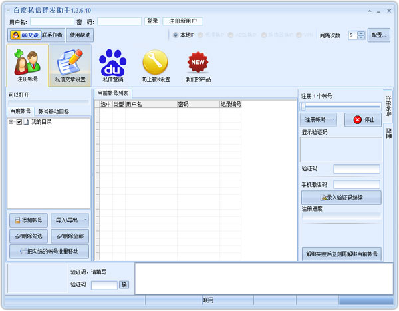
Task: Click the red stop 停止 button
Action: tap(363, 120)
